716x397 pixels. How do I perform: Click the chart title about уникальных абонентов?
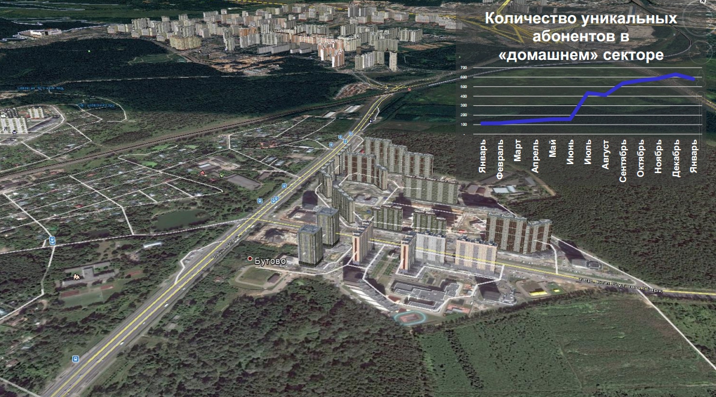(580, 37)
